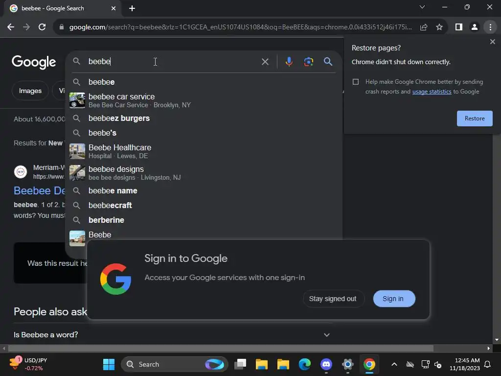Viewport: 501px width, 376px height.
Task: Click the lock icon in the address bar
Action: [x=61, y=27]
